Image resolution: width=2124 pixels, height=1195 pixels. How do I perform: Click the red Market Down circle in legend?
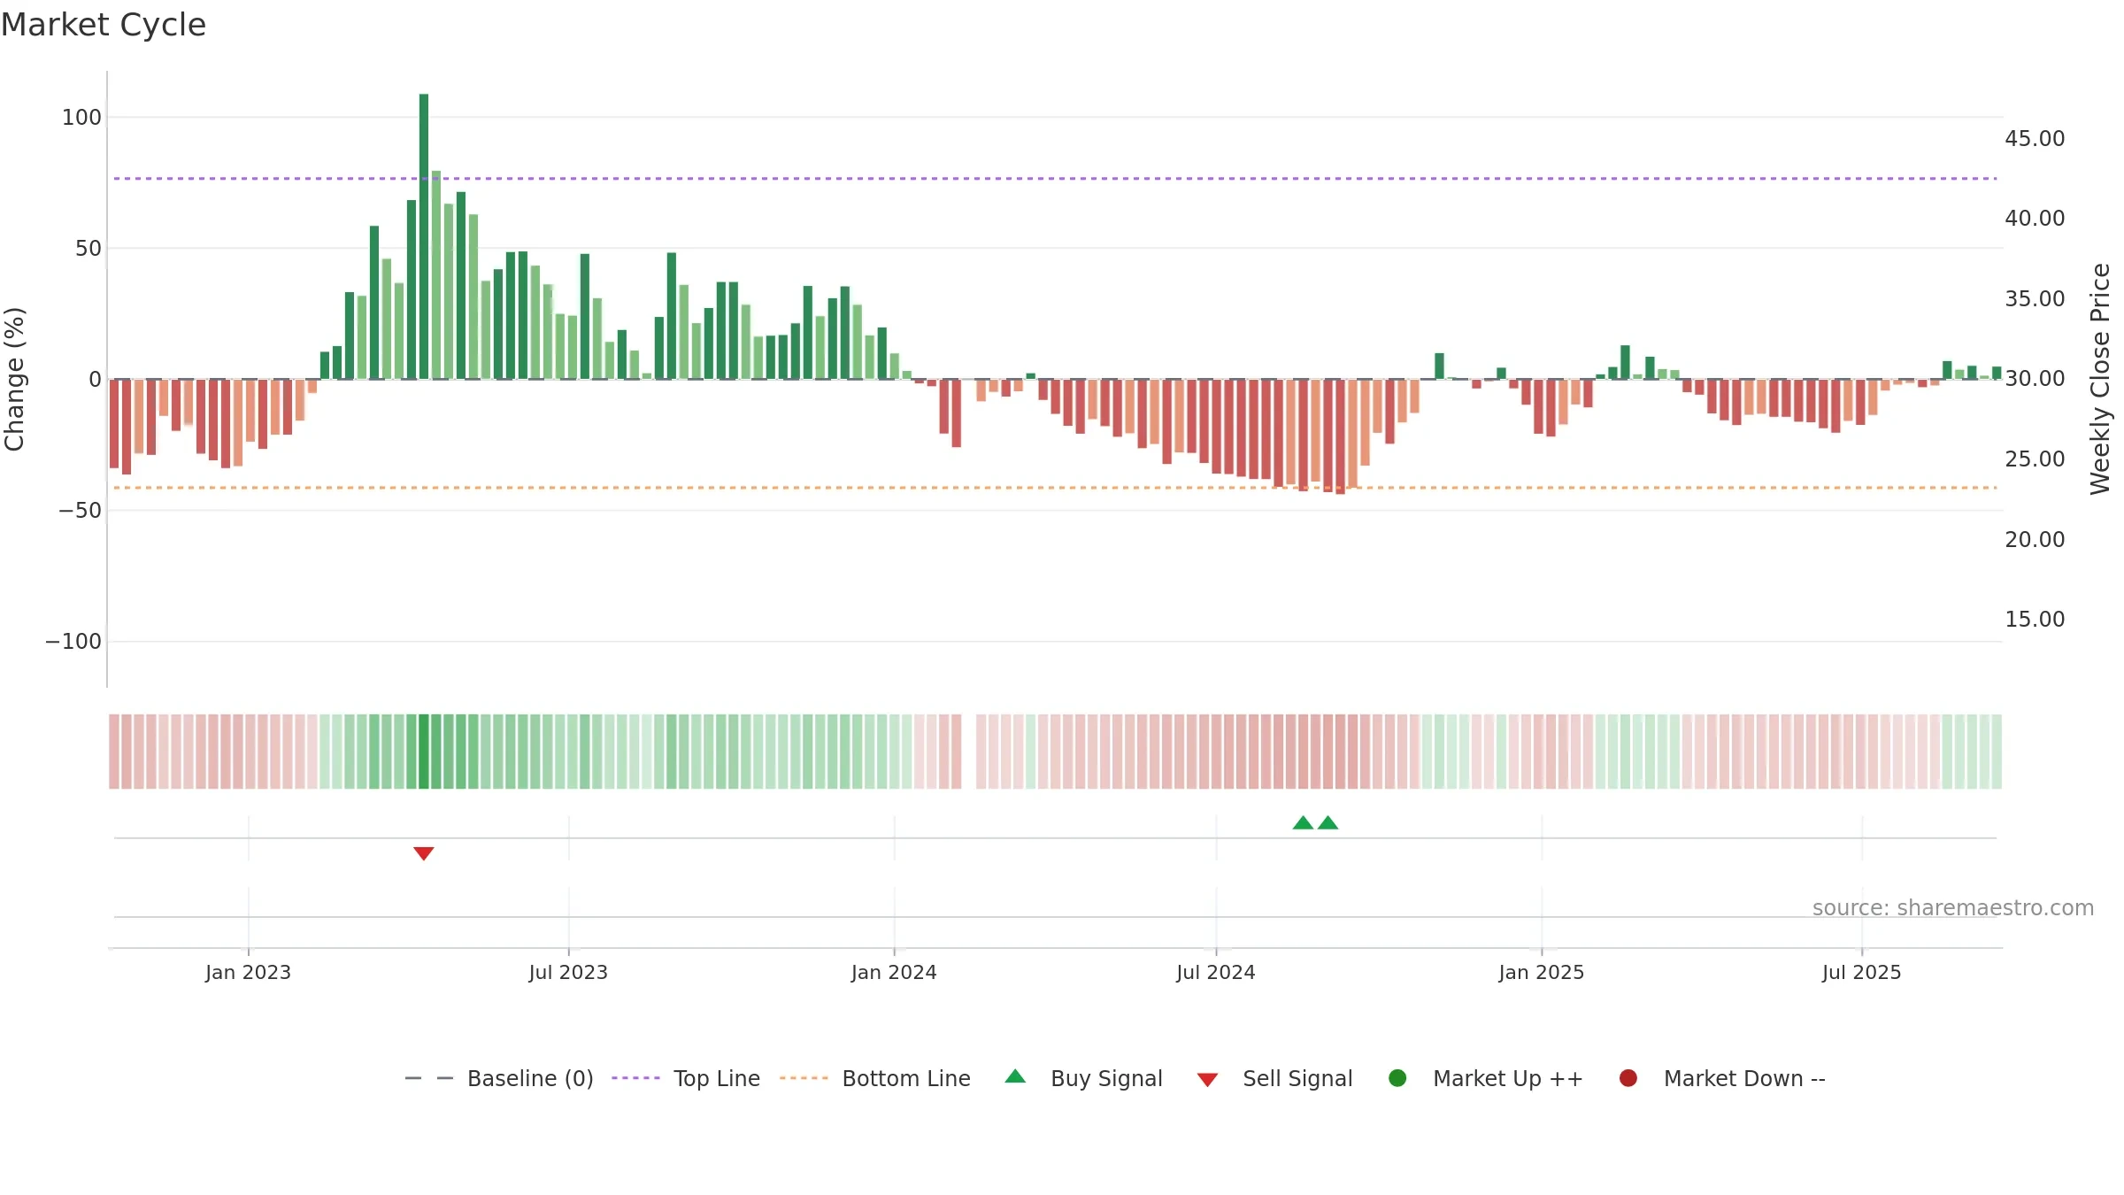pos(1628,1078)
